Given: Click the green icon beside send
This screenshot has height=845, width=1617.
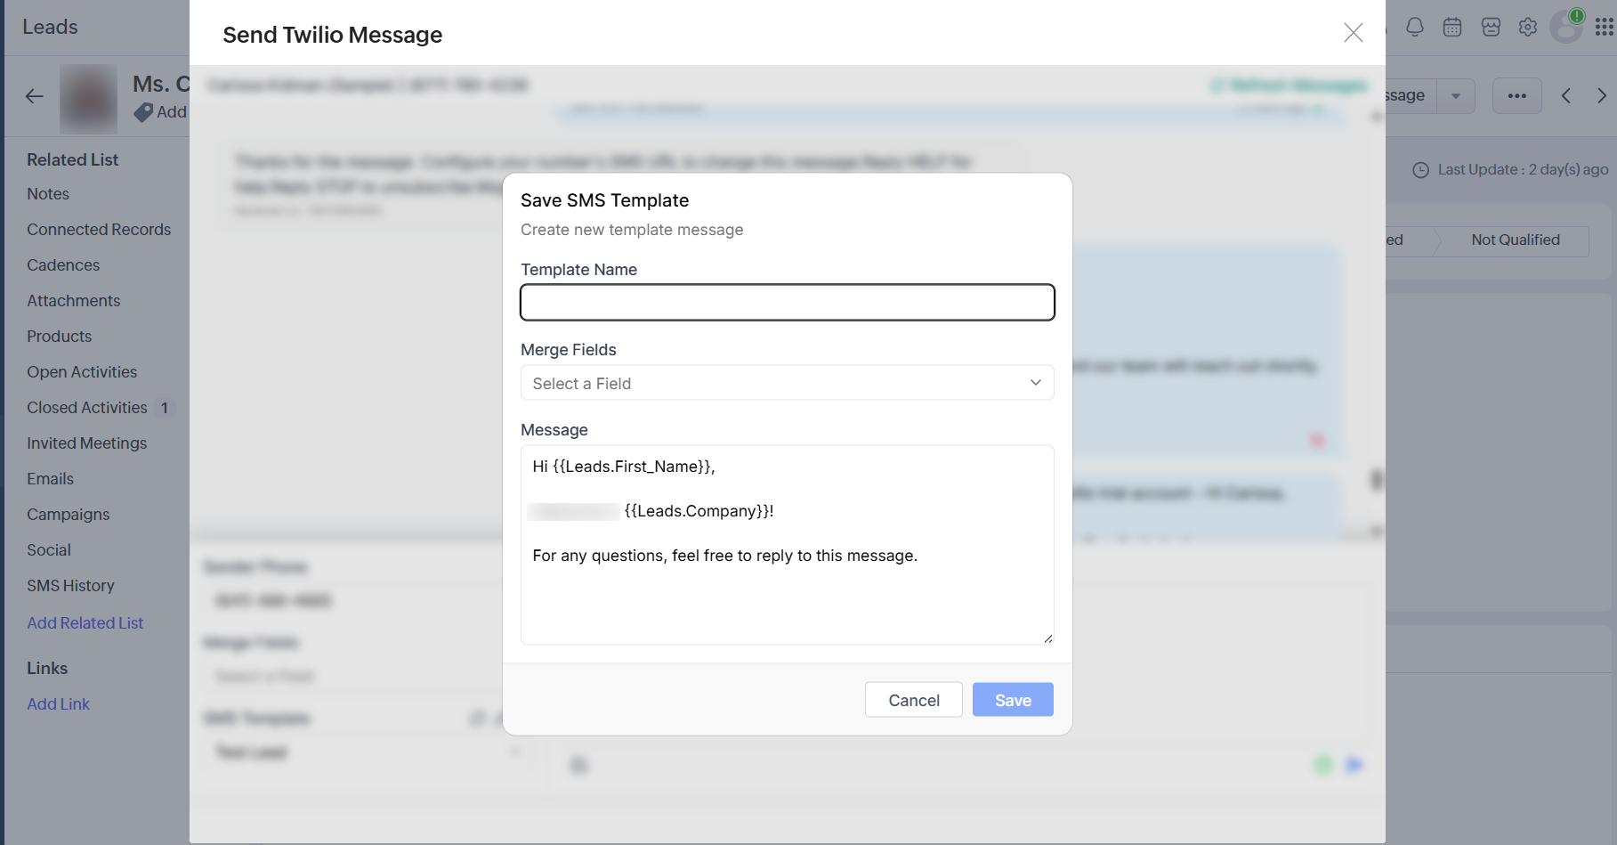Looking at the screenshot, I should click(1323, 765).
